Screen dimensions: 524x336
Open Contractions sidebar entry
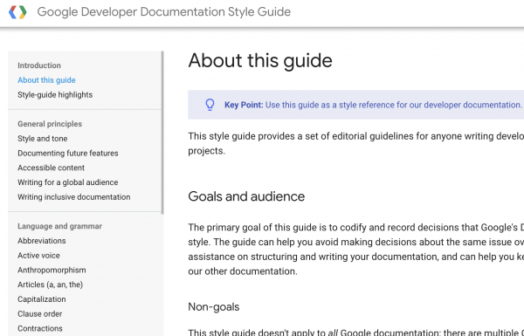tap(40, 328)
